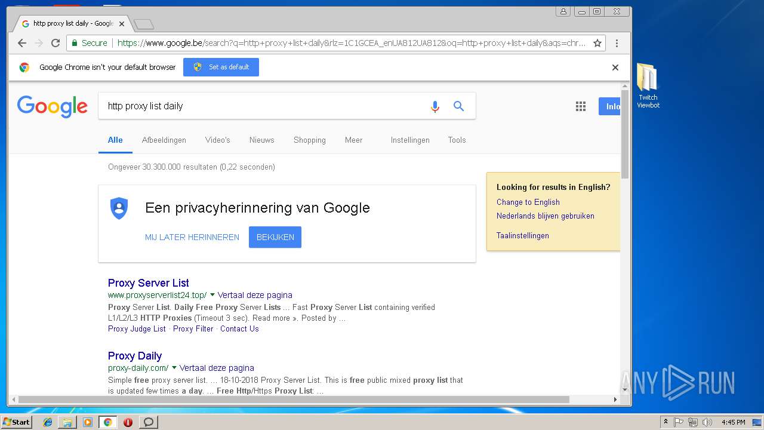Click Set as default button
This screenshot has width=764, height=430.
[x=221, y=67]
